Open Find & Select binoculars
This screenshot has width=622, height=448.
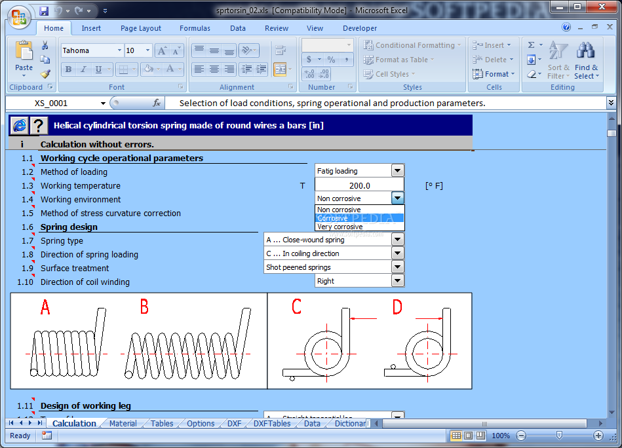(587, 60)
